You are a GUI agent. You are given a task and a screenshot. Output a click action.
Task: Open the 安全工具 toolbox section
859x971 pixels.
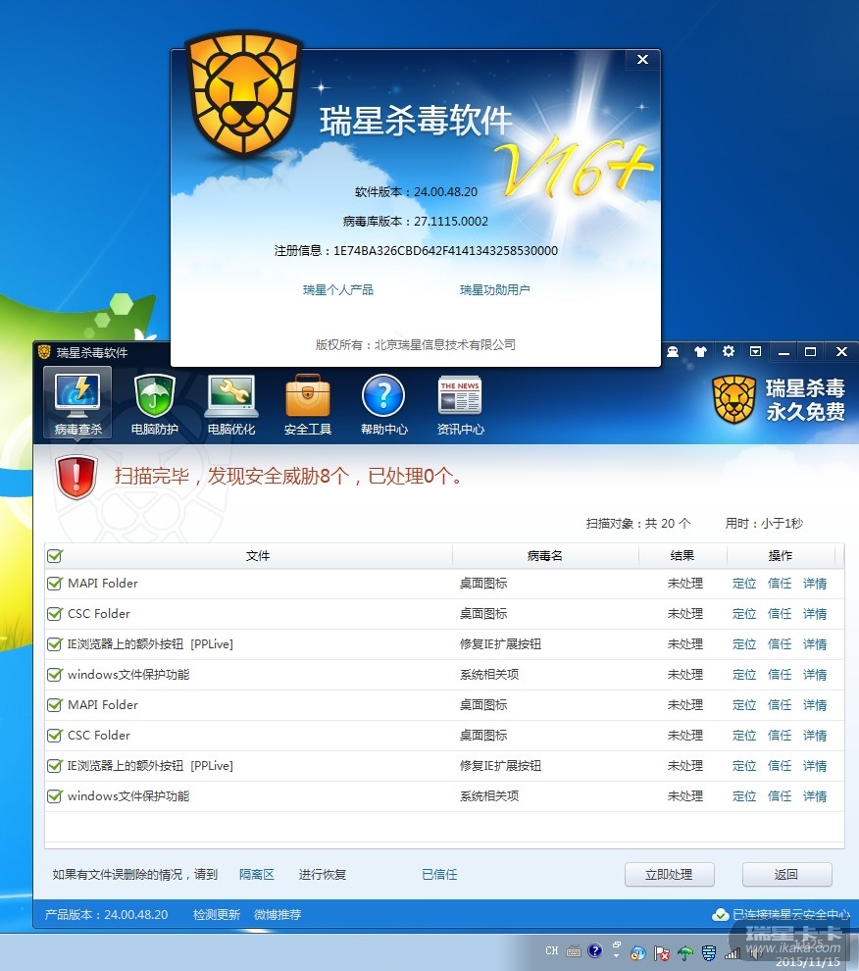coord(308,402)
